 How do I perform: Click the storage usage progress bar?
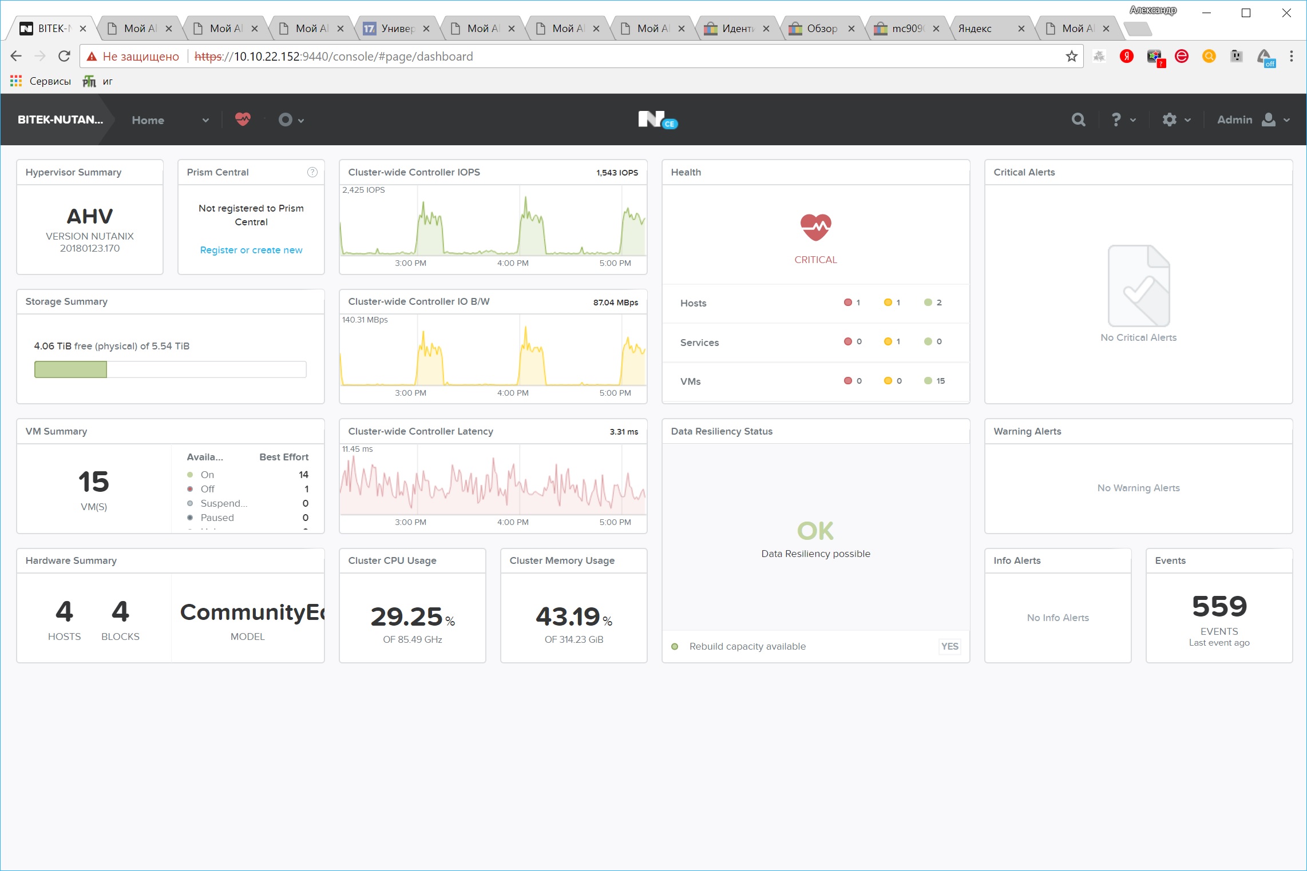(170, 369)
